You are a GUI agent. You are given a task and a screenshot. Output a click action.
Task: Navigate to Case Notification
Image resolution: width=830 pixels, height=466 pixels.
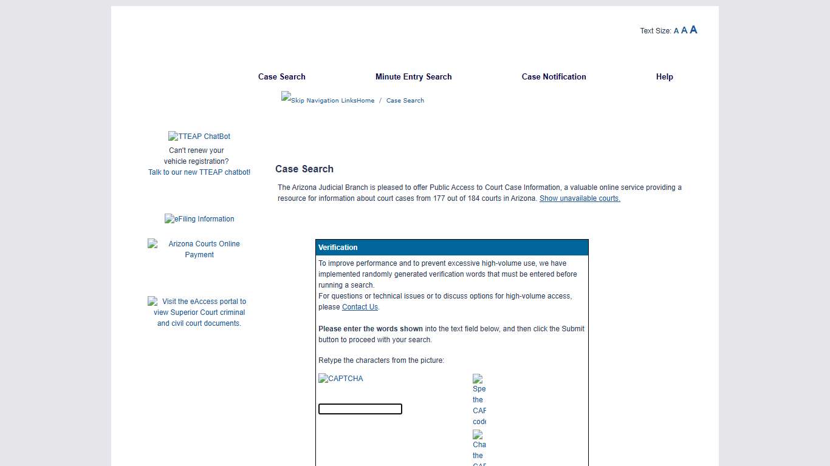[554, 76]
